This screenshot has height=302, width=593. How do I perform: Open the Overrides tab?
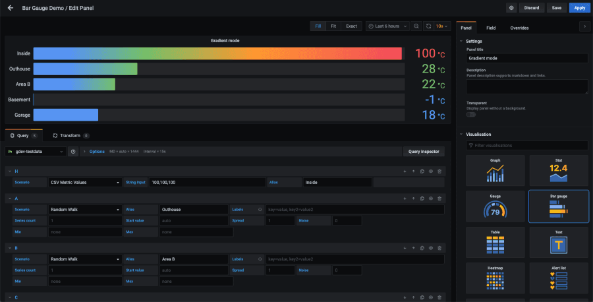[519, 28]
